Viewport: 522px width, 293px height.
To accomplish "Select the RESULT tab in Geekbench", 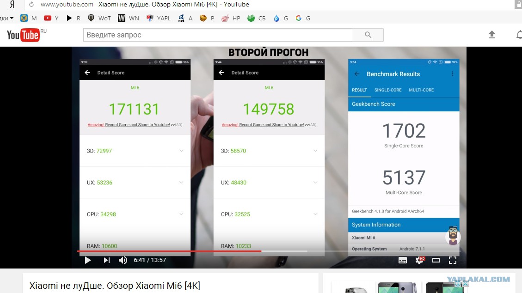I will [x=359, y=90].
